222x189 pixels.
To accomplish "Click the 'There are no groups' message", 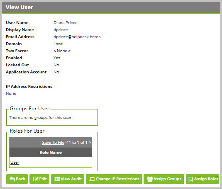I will pyautogui.click(x=41, y=118).
